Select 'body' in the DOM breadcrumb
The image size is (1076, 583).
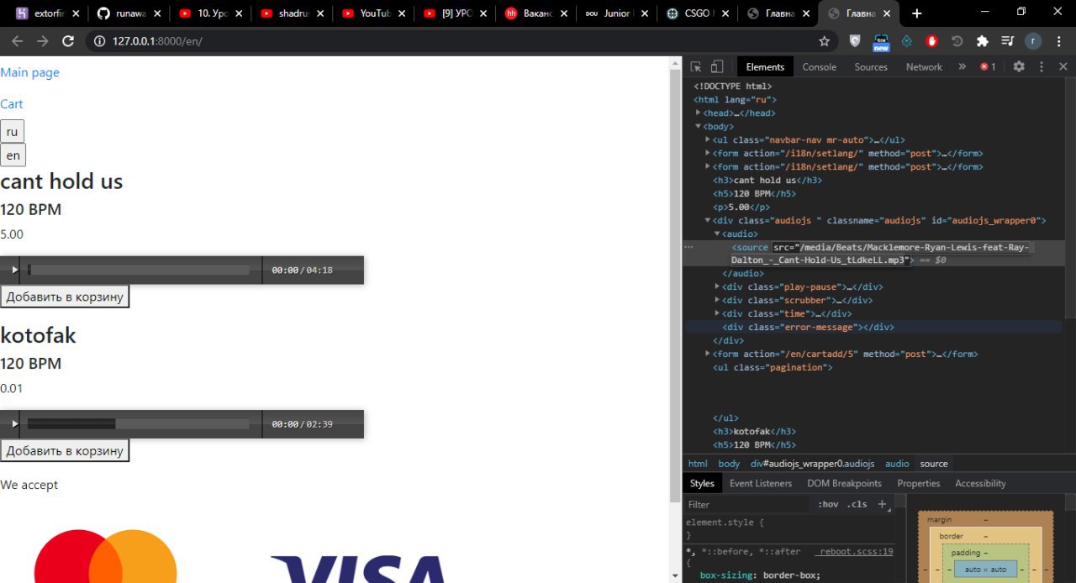(x=729, y=464)
